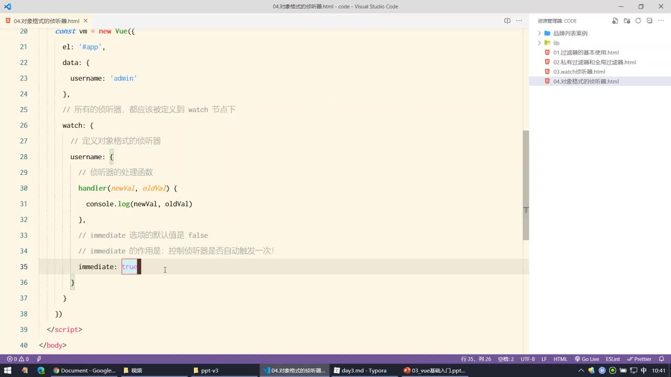Toggle Chinese input method 中 indicator
The width and height of the screenshot is (671, 377).
644,370
